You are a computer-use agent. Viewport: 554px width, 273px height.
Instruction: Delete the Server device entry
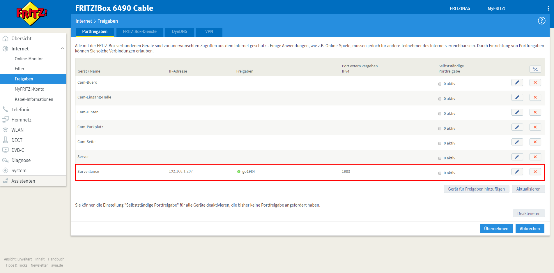(535, 157)
